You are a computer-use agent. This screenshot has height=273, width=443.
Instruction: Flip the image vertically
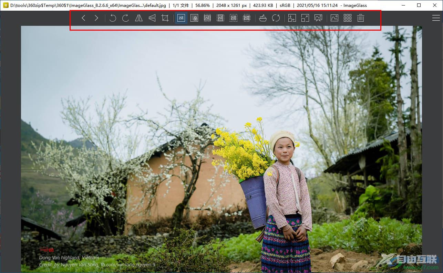(x=152, y=18)
